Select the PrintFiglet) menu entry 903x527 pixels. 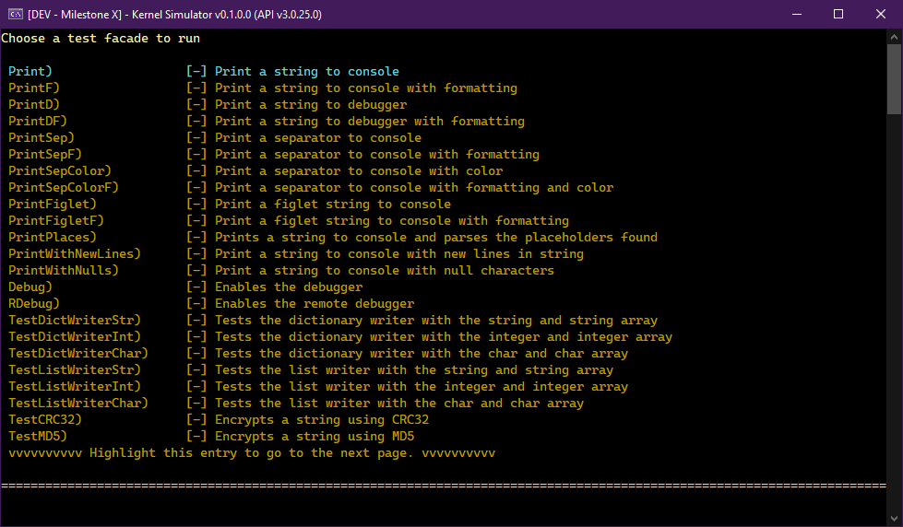coord(53,205)
